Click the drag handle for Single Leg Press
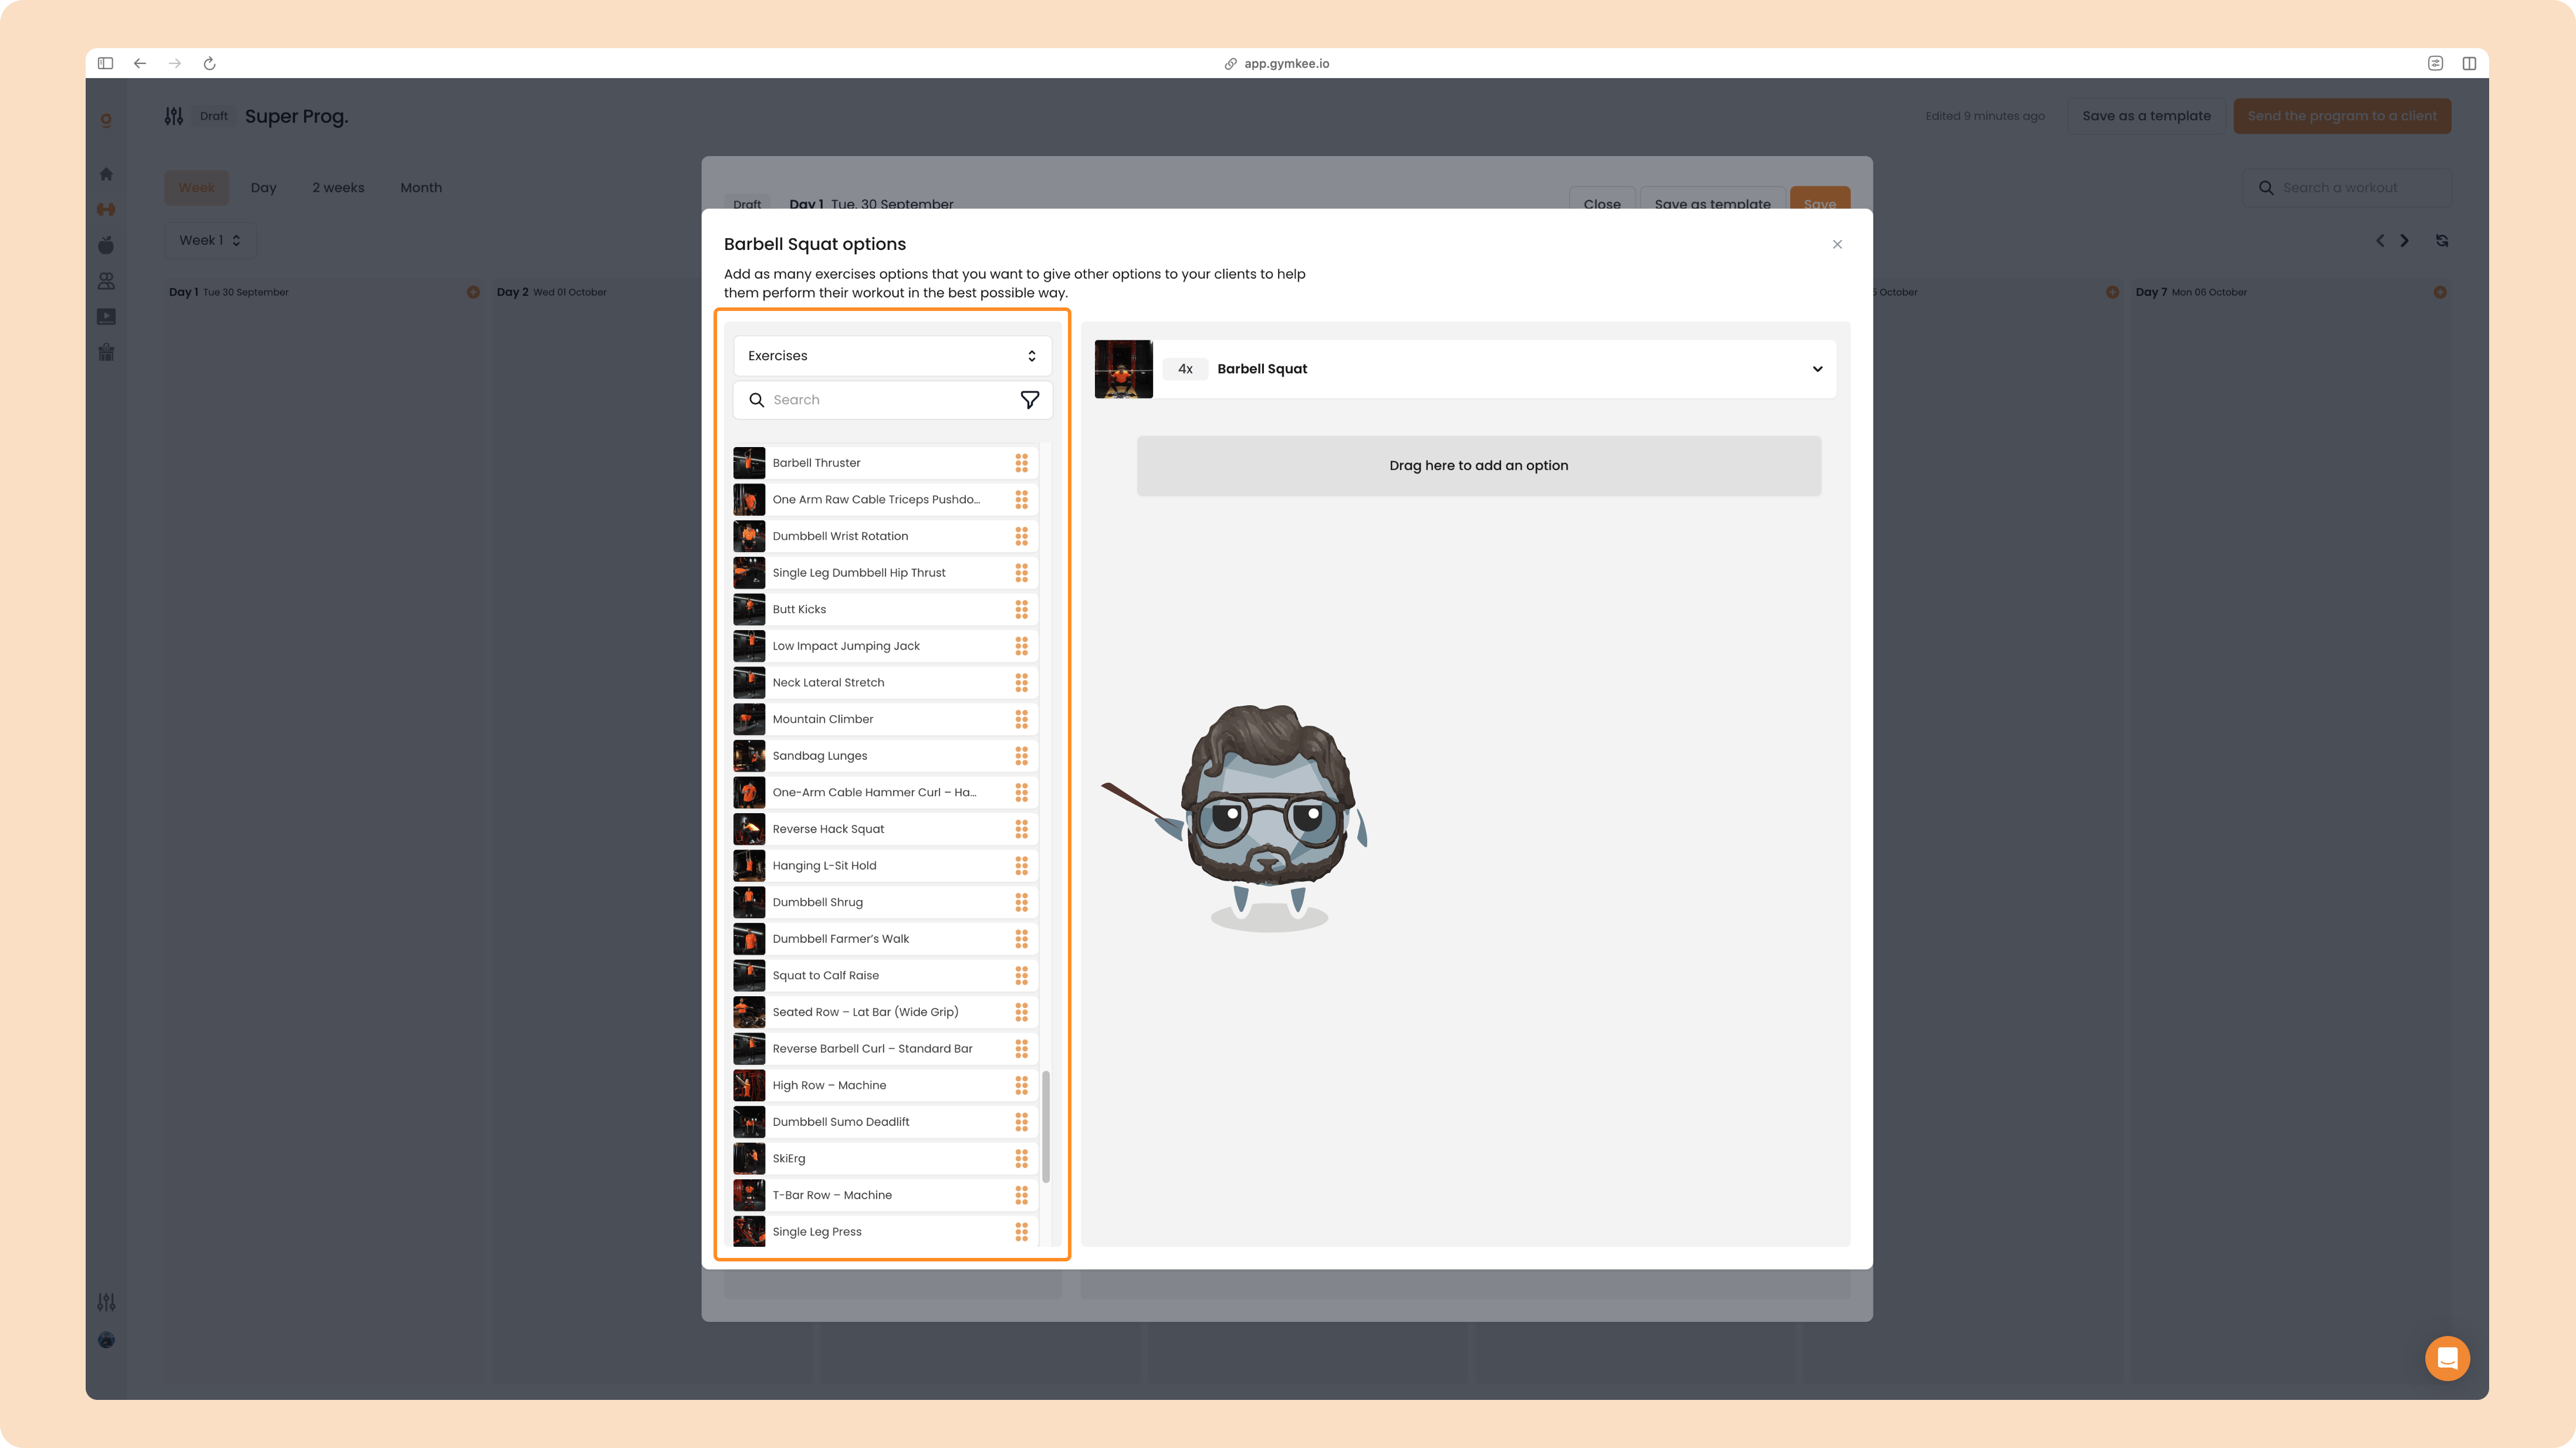Image resolution: width=2576 pixels, height=1448 pixels. pos(1021,1232)
